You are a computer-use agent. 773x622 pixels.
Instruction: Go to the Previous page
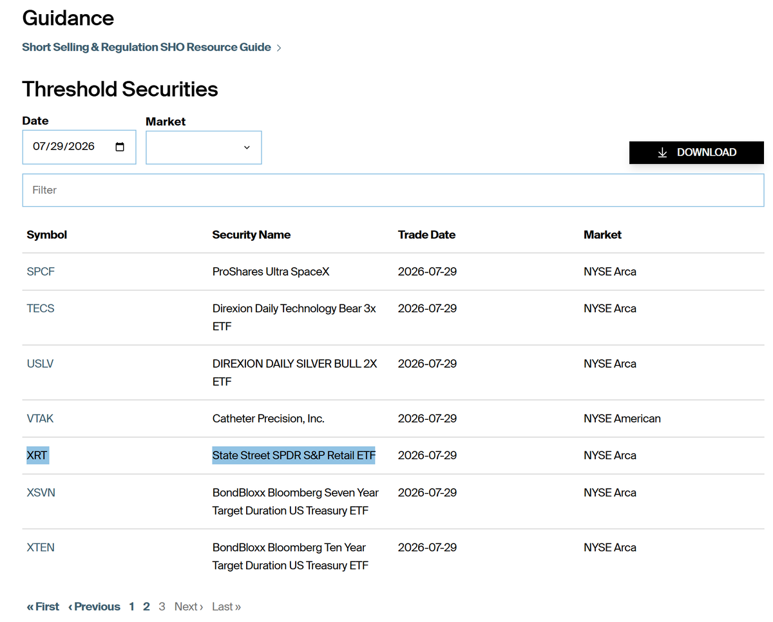(x=94, y=607)
